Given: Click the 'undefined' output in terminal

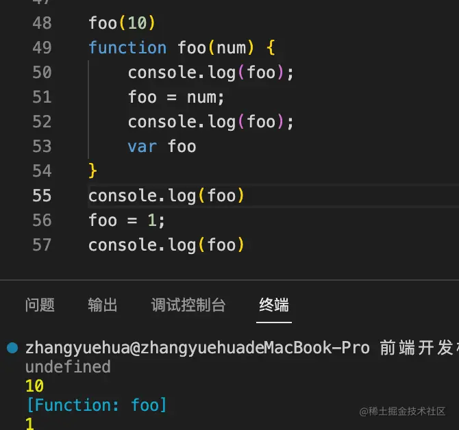Looking at the screenshot, I should (68, 367).
